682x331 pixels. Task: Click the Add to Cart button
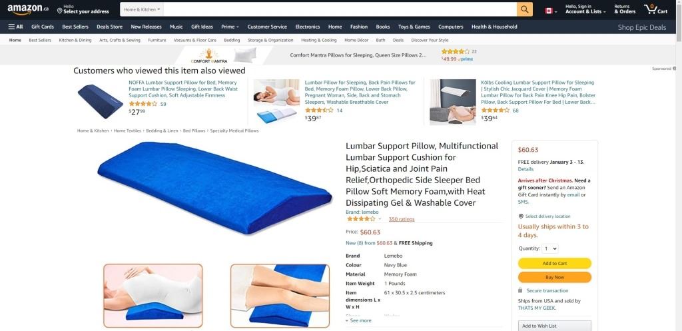point(555,263)
